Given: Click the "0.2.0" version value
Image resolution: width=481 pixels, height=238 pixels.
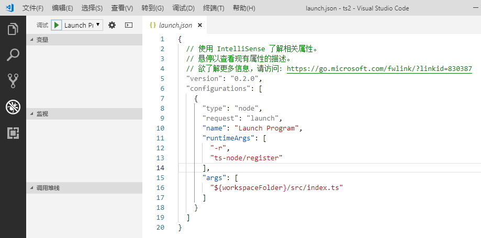Looking at the screenshot, I should click(x=244, y=79).
